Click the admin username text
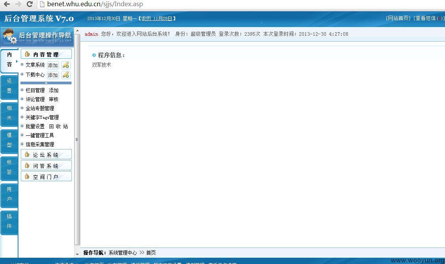445x264 pixels. click(92, 34)
